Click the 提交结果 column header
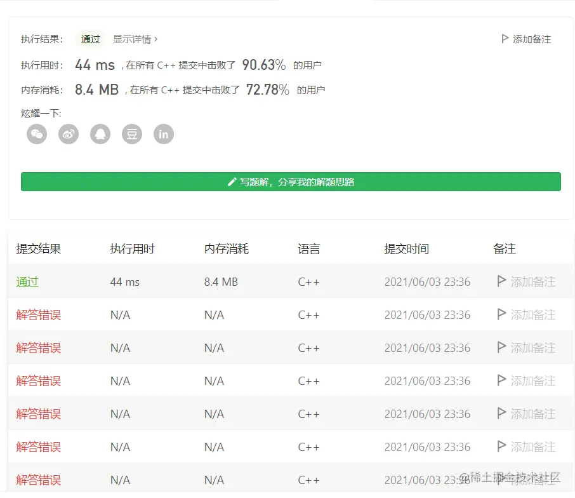Image resolution: width=575 pixels, height=498 pixels. point(39,249)
